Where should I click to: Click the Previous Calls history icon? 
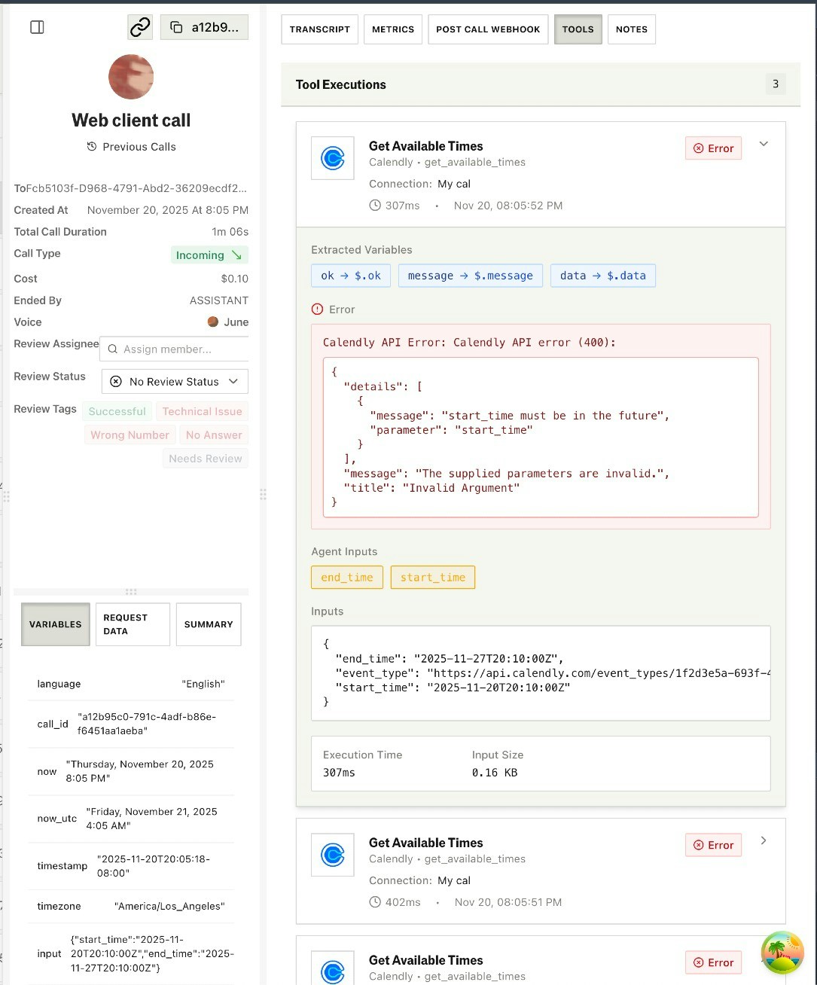[x=90, y=146]
